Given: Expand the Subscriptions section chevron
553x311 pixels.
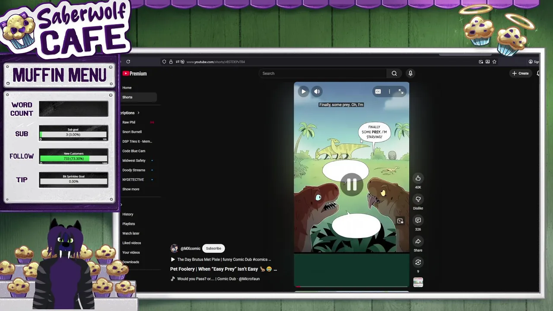Looking at the screenshot, I should coord(138,113).
